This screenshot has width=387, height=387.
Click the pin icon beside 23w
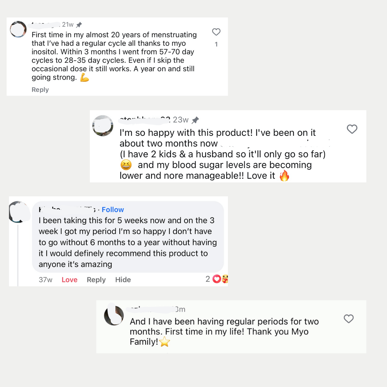coord(195,120)
